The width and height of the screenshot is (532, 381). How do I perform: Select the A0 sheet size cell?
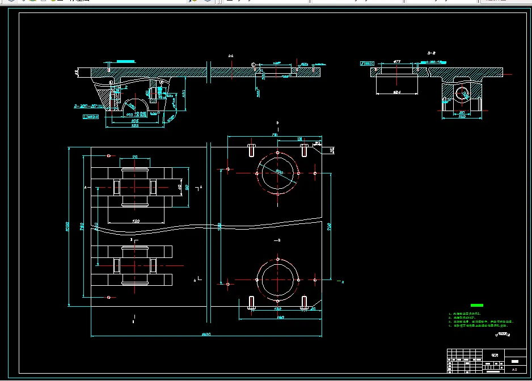click(514, 370)
